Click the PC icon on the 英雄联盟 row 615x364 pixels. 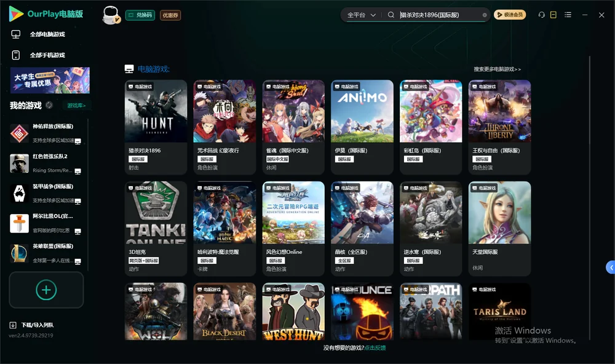click(77, 262)
